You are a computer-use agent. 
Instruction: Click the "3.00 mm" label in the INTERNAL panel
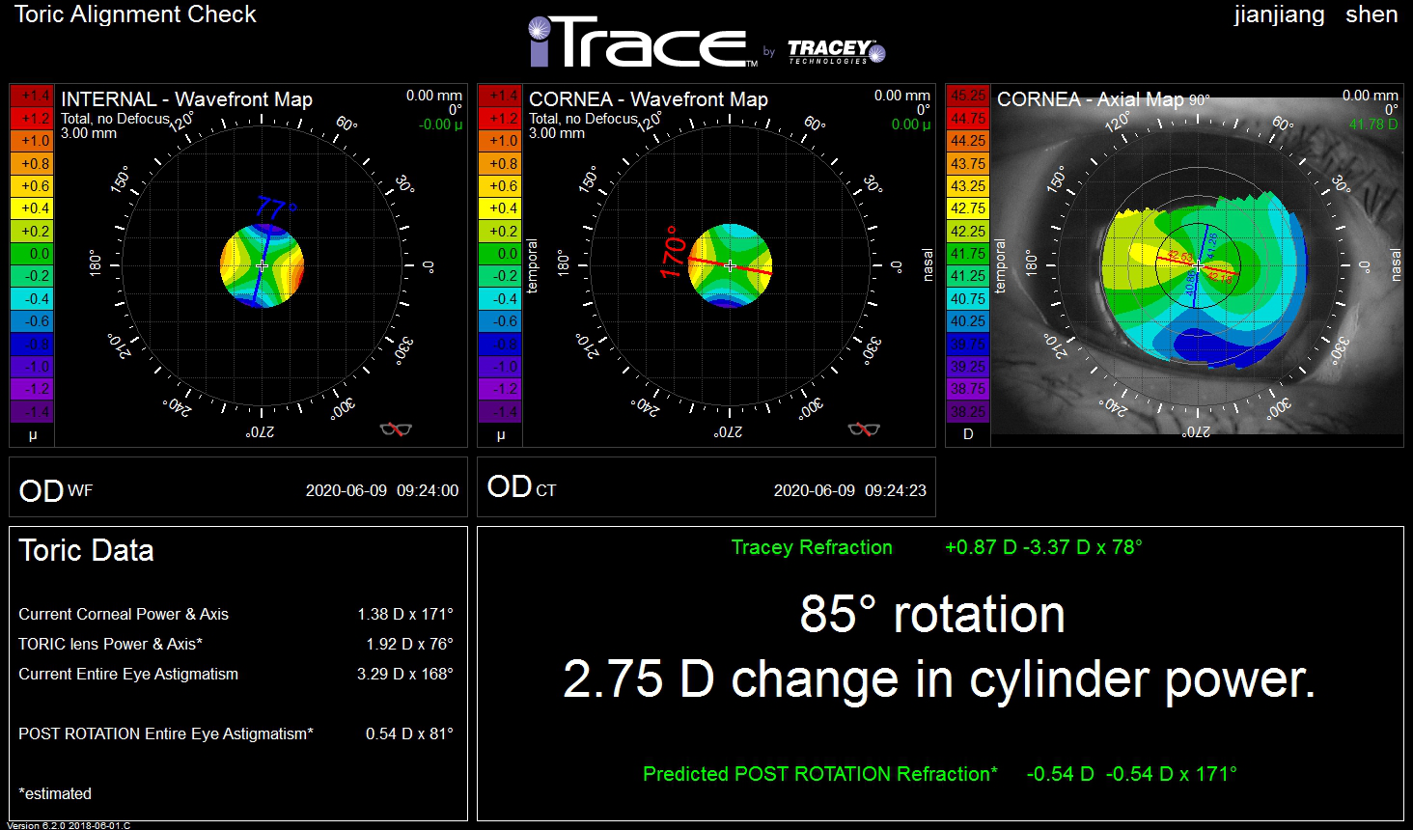tap(89, 133)
